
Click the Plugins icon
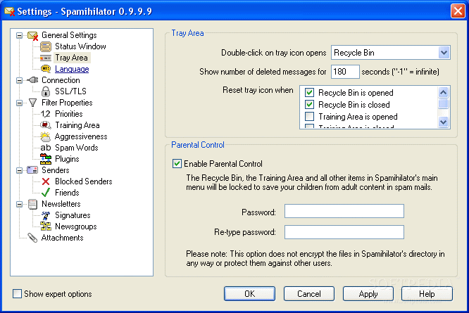(46, 159)
